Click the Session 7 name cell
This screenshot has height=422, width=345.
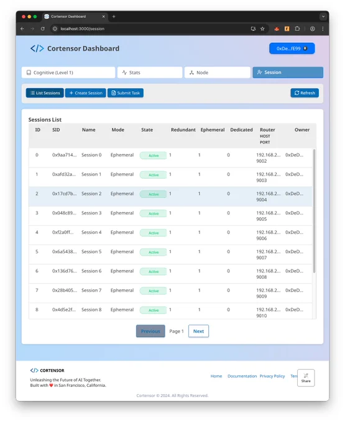91,290
